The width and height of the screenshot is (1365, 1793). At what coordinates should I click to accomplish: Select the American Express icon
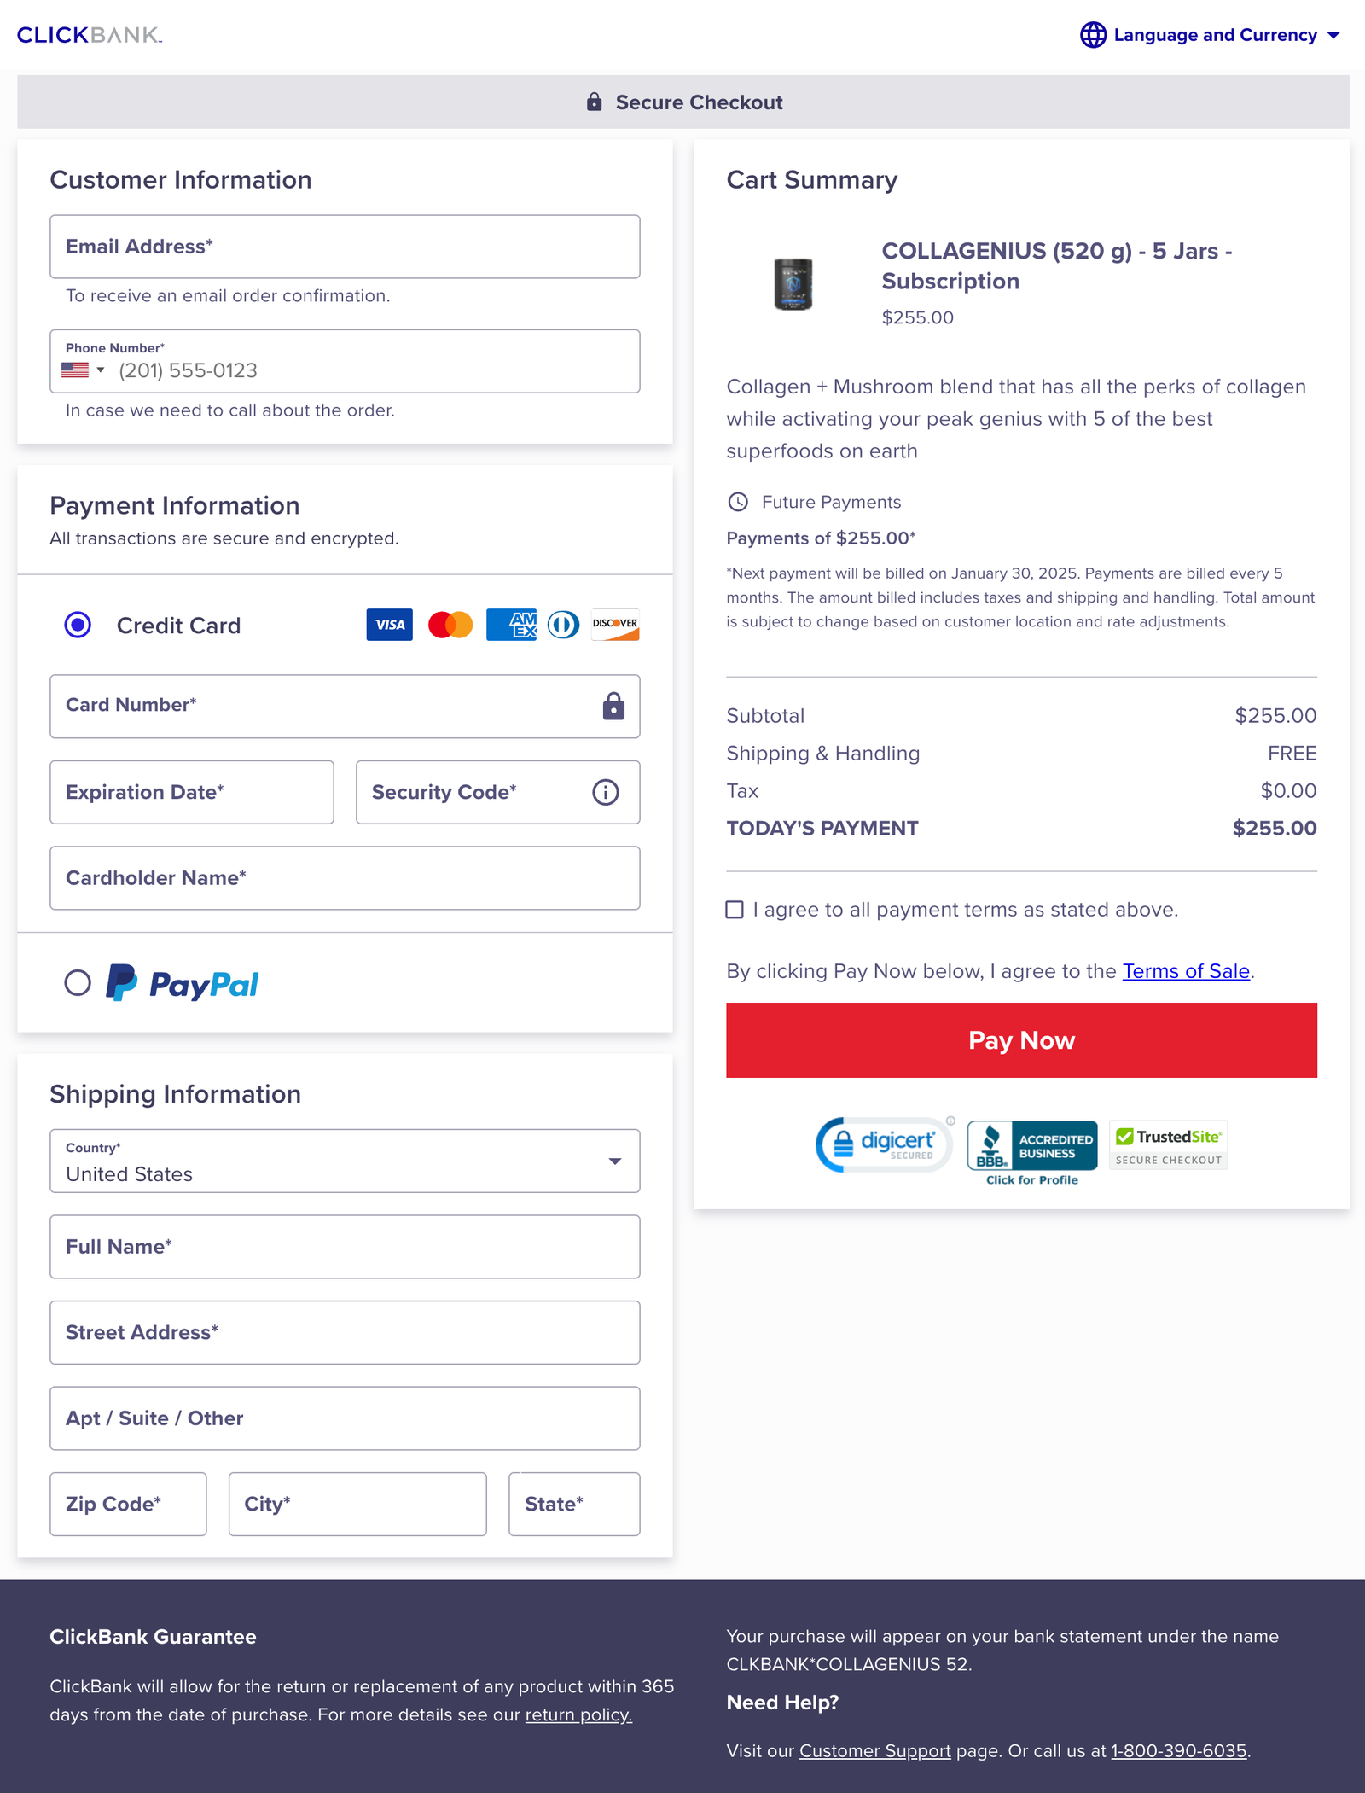511,626
